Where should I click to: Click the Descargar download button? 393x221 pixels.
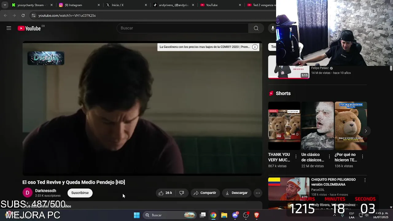pyautogui.click(x=236, y=193)
